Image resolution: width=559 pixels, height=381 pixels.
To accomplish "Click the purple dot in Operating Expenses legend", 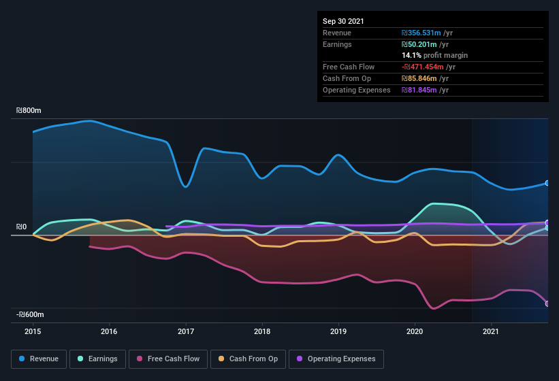I will [300, 359].
